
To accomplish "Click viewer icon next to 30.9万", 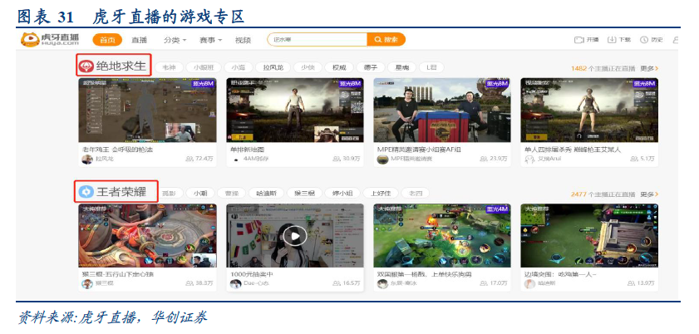I will [337, 159].
